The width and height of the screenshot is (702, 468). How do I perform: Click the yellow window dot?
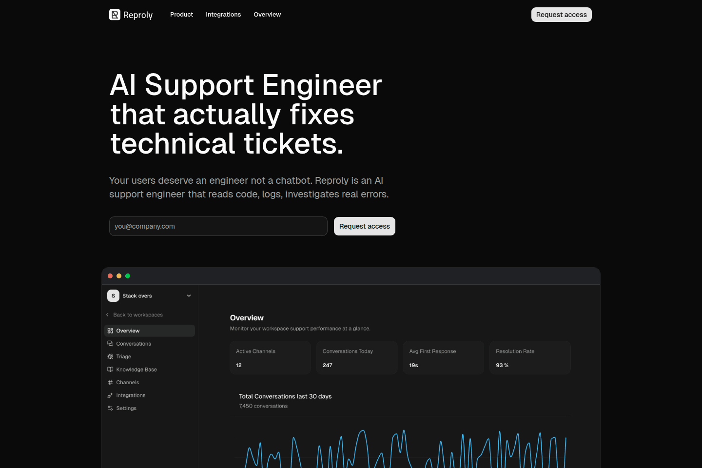119,276
